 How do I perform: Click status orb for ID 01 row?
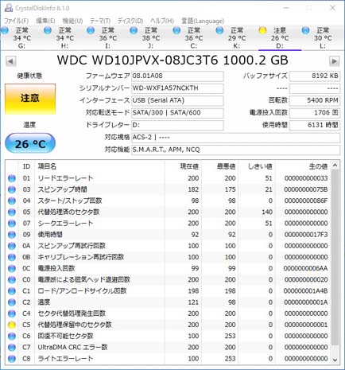(x=12, y=178)
